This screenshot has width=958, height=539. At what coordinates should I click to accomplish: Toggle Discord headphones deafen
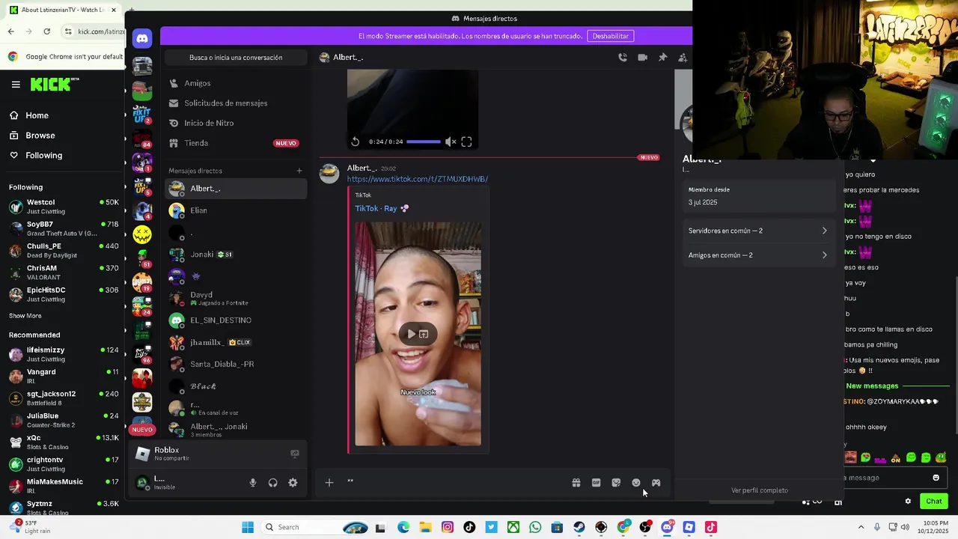coord(273,483)
